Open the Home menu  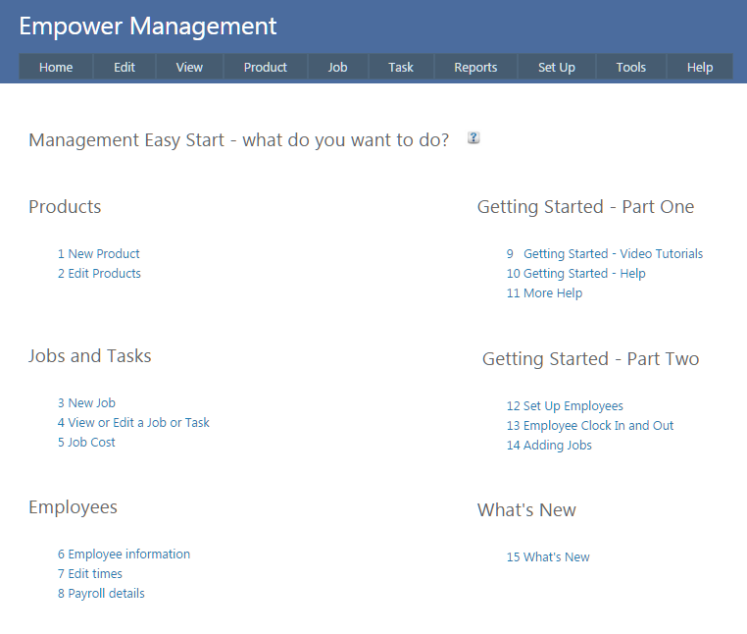56,67
